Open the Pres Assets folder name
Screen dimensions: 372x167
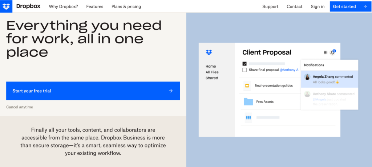click(x=265, y=102)
